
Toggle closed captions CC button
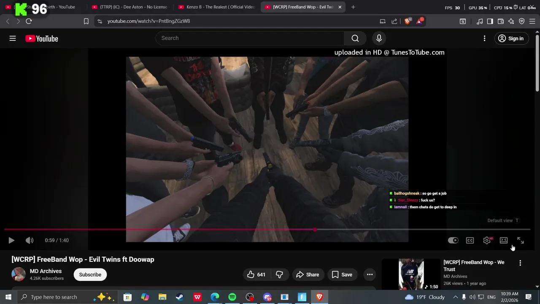[470, 240]
